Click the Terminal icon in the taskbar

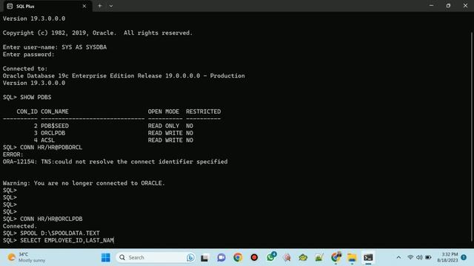368,258
